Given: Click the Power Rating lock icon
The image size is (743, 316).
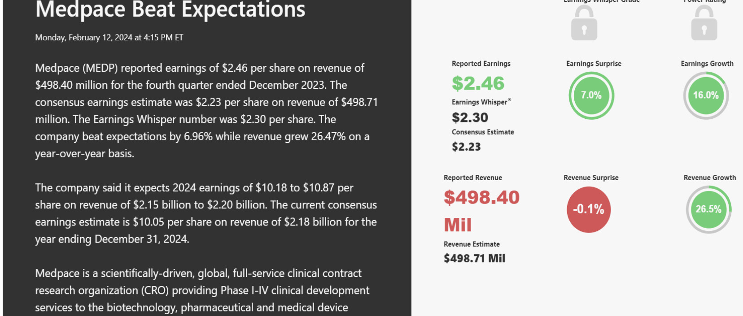Looking at the screenshot, I should pos(704,24).
